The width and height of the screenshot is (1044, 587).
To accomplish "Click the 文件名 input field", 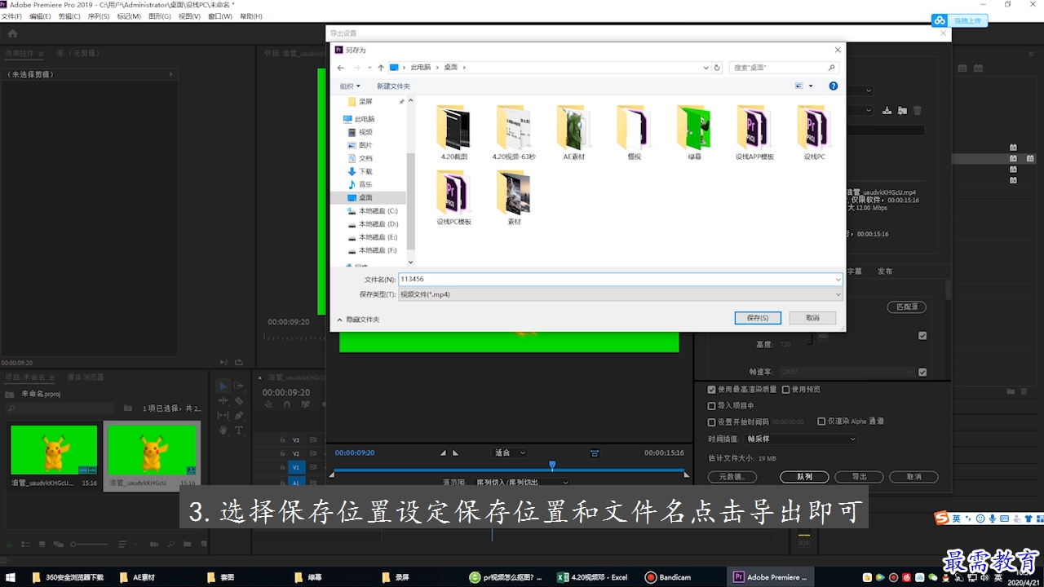I will click(620, 280).
